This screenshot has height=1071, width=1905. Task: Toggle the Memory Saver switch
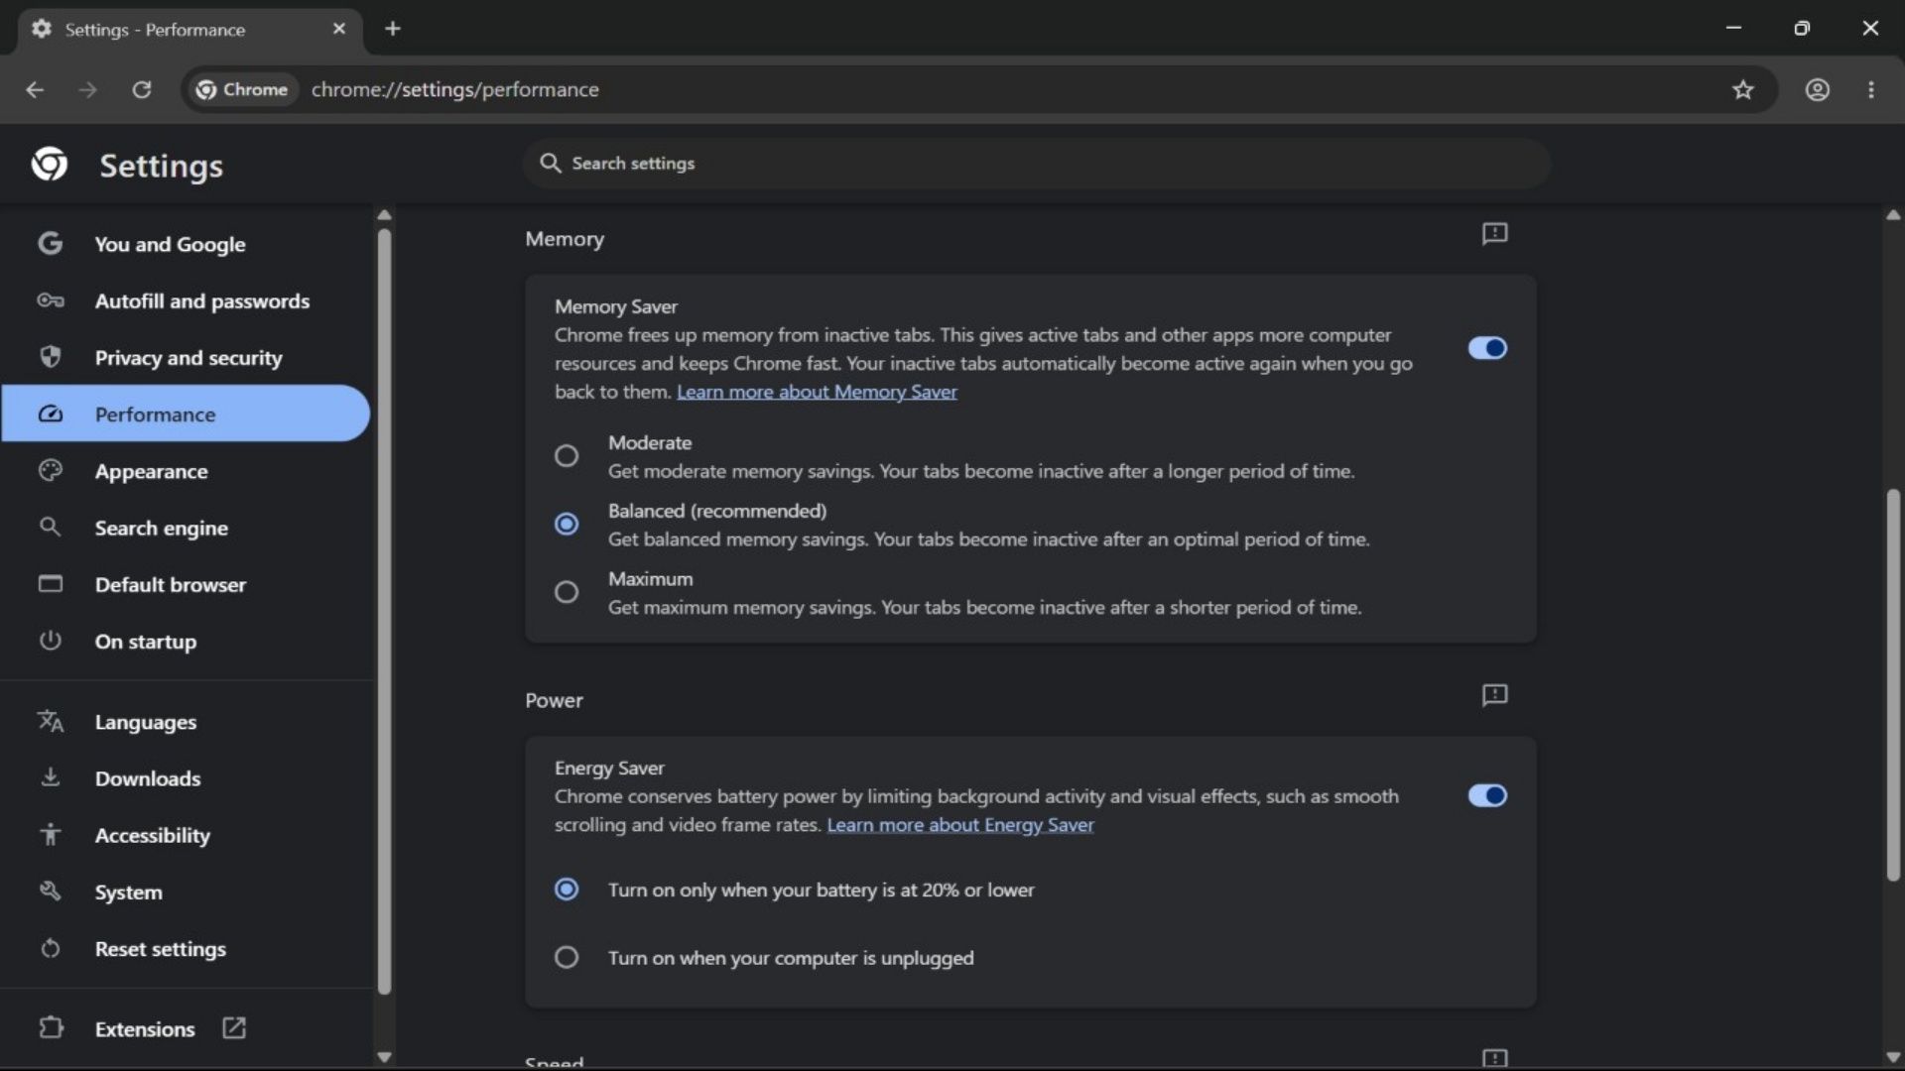click(x=1487, y=348)
